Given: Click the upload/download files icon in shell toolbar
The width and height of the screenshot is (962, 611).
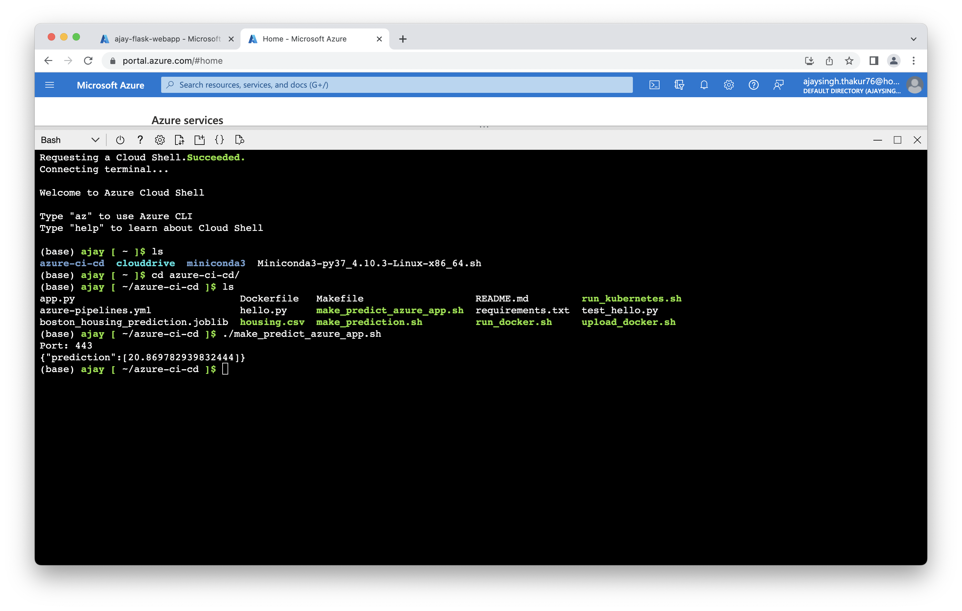Looking at the screenshot, I should coord(179,140).
